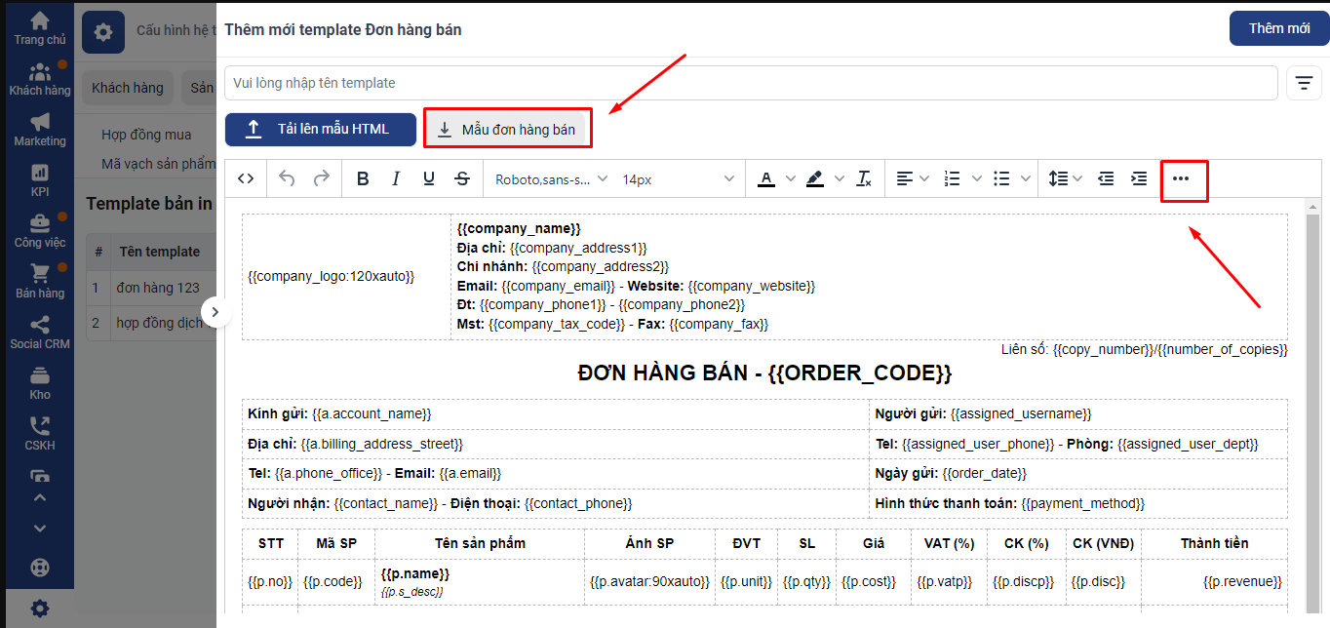Viewport: 1330px width, 628px height.
Task: Expand the line height dropdown
Action: point(1066,178)
